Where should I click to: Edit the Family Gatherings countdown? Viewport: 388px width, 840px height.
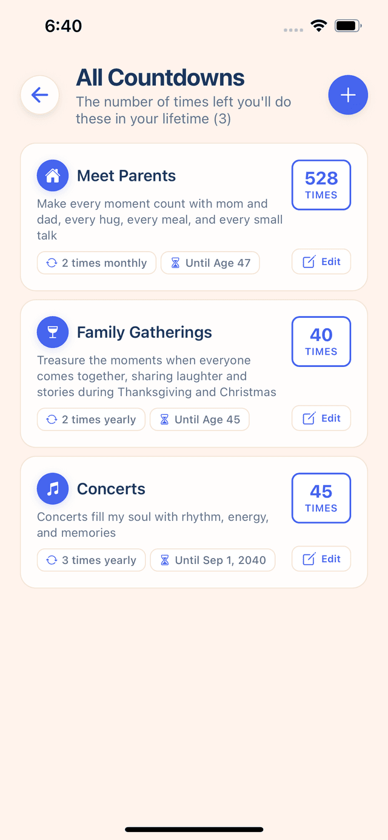(321, 418)
